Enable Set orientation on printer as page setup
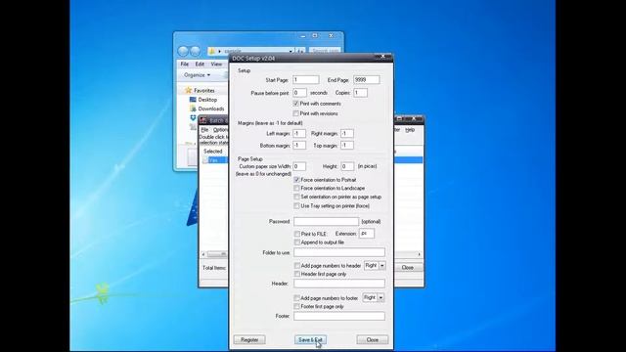Viewport: 626px width, 352px height. 296,197
